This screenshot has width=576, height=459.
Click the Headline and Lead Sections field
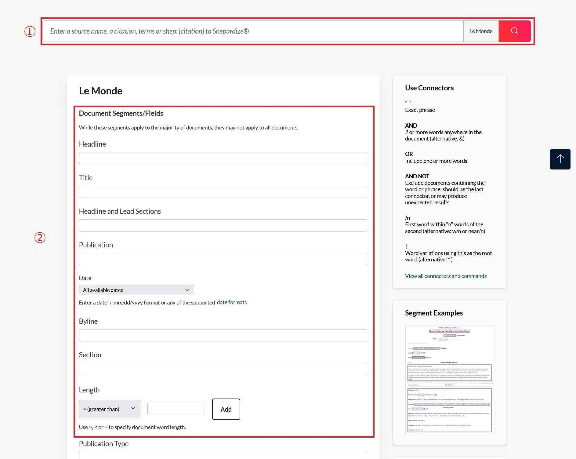point(223,225)
